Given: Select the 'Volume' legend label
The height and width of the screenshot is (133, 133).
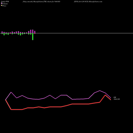Looking at the screenshot, I should 5,4.
